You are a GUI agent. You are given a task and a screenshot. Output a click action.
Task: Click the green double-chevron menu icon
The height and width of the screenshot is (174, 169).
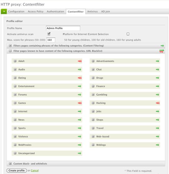coord(4,11)
